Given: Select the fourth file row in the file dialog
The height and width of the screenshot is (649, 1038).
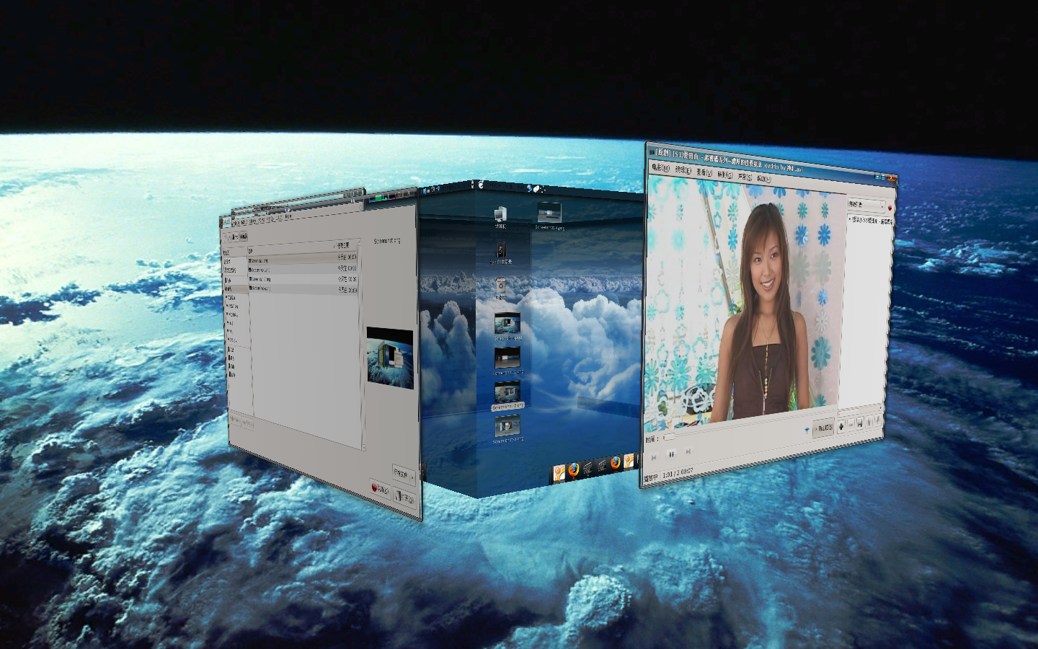Looking at the screenshot, I should pos(303,288).
